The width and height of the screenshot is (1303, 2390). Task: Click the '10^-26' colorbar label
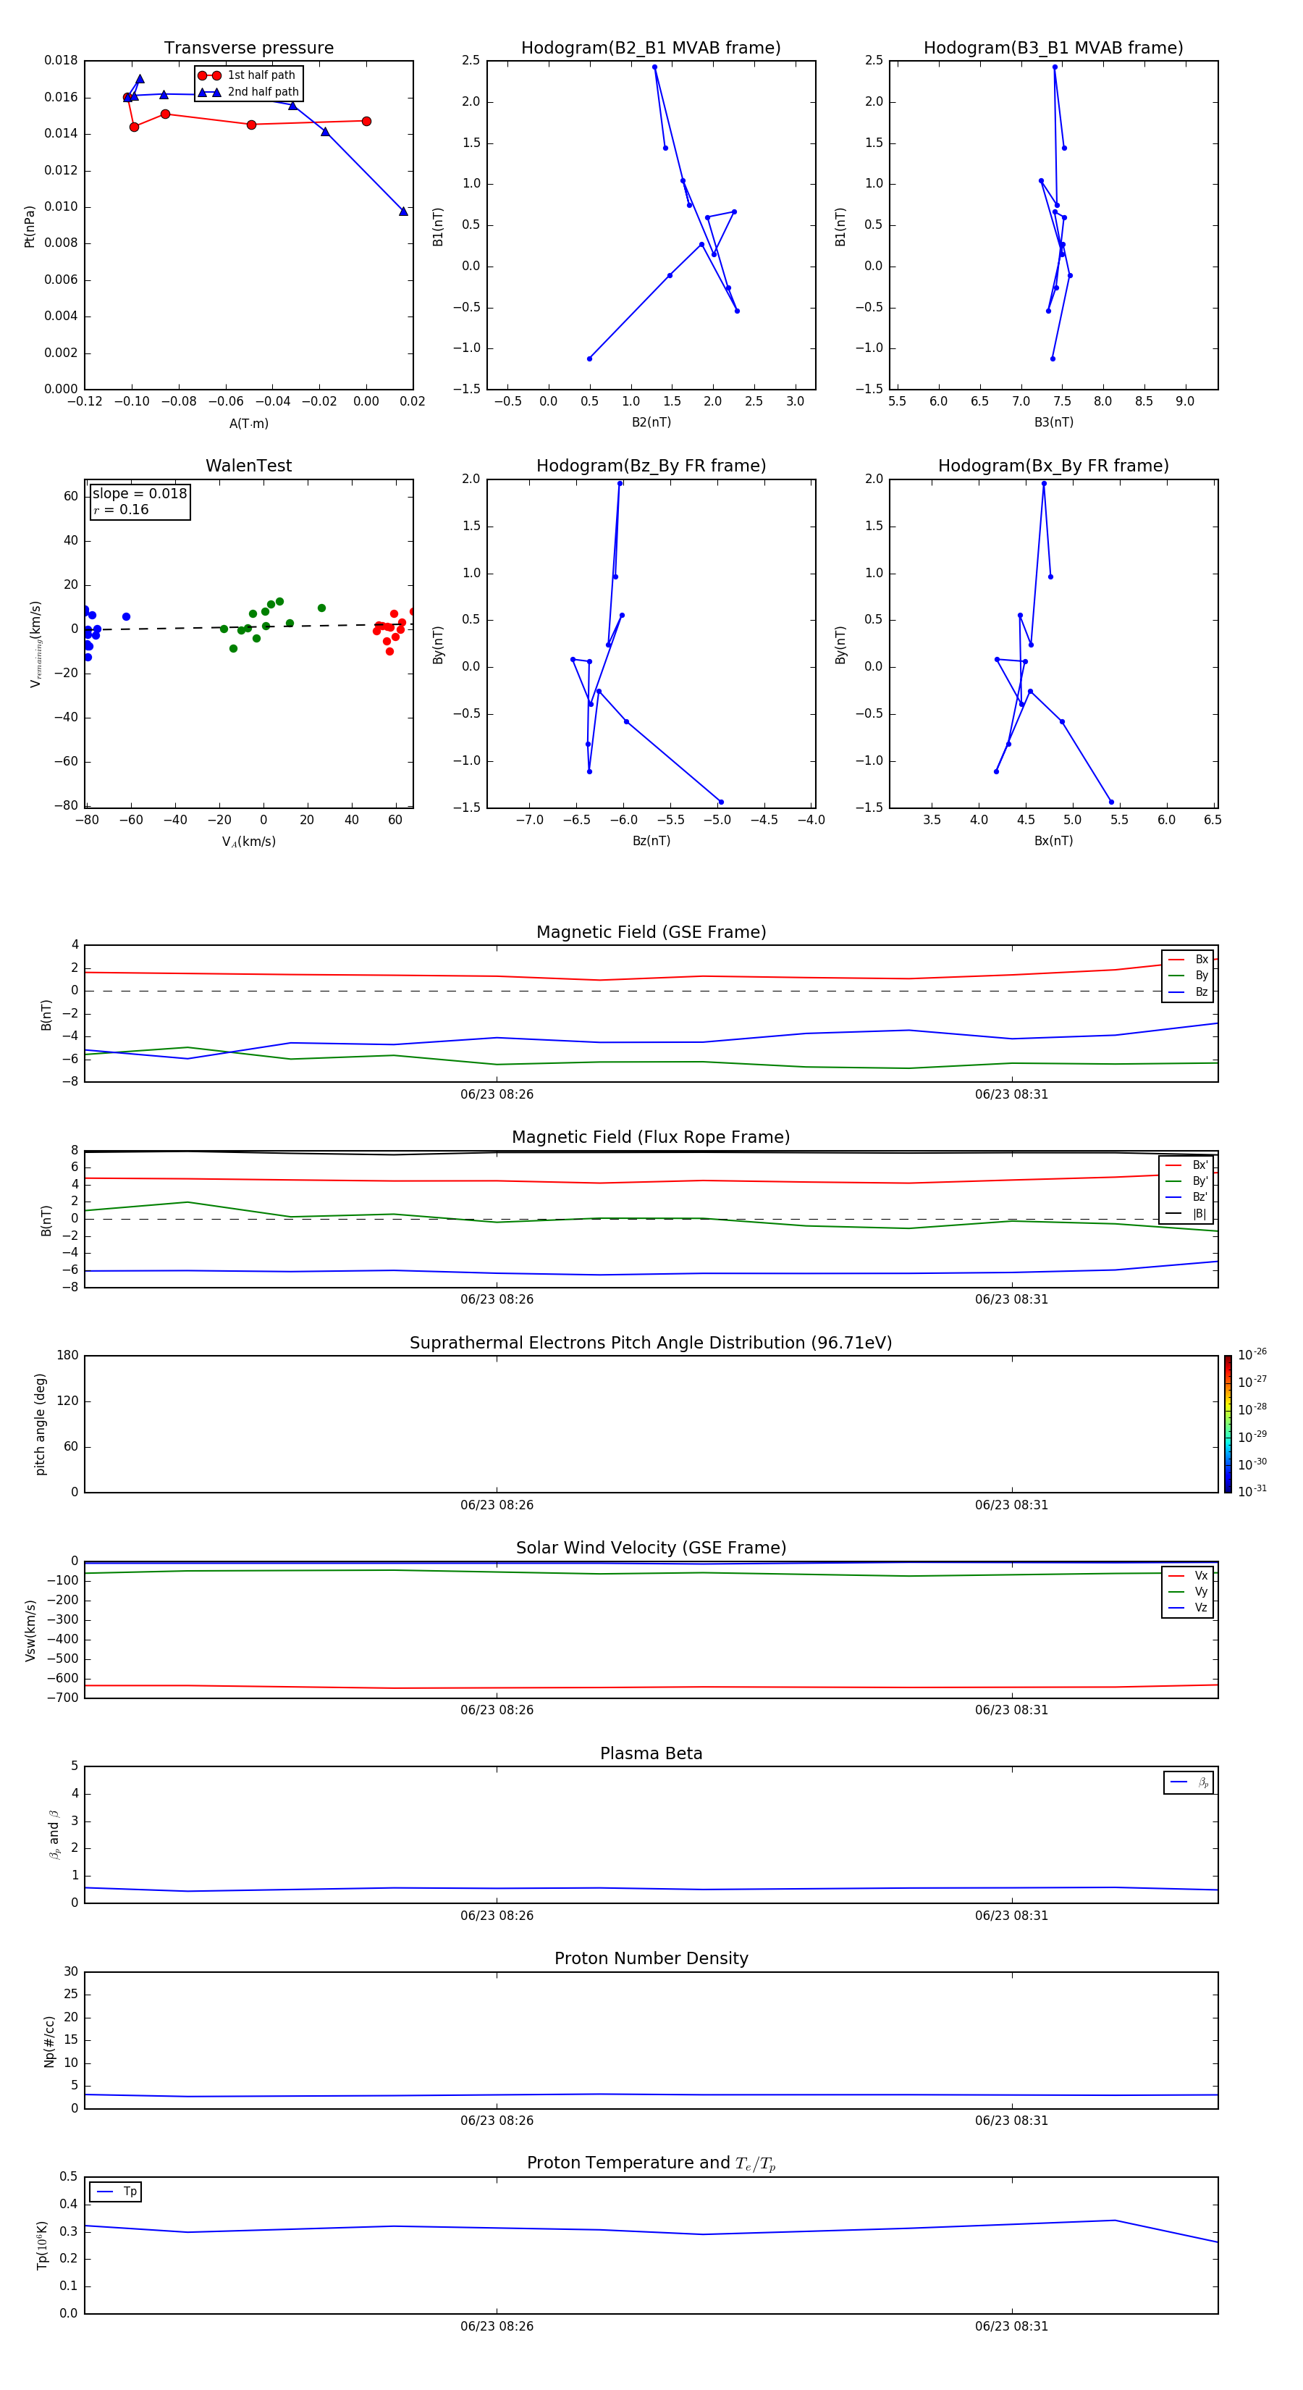(x=1252, y=1354)
